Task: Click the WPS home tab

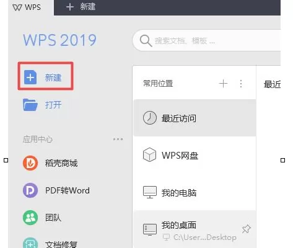Action: [x=31, y=7]
